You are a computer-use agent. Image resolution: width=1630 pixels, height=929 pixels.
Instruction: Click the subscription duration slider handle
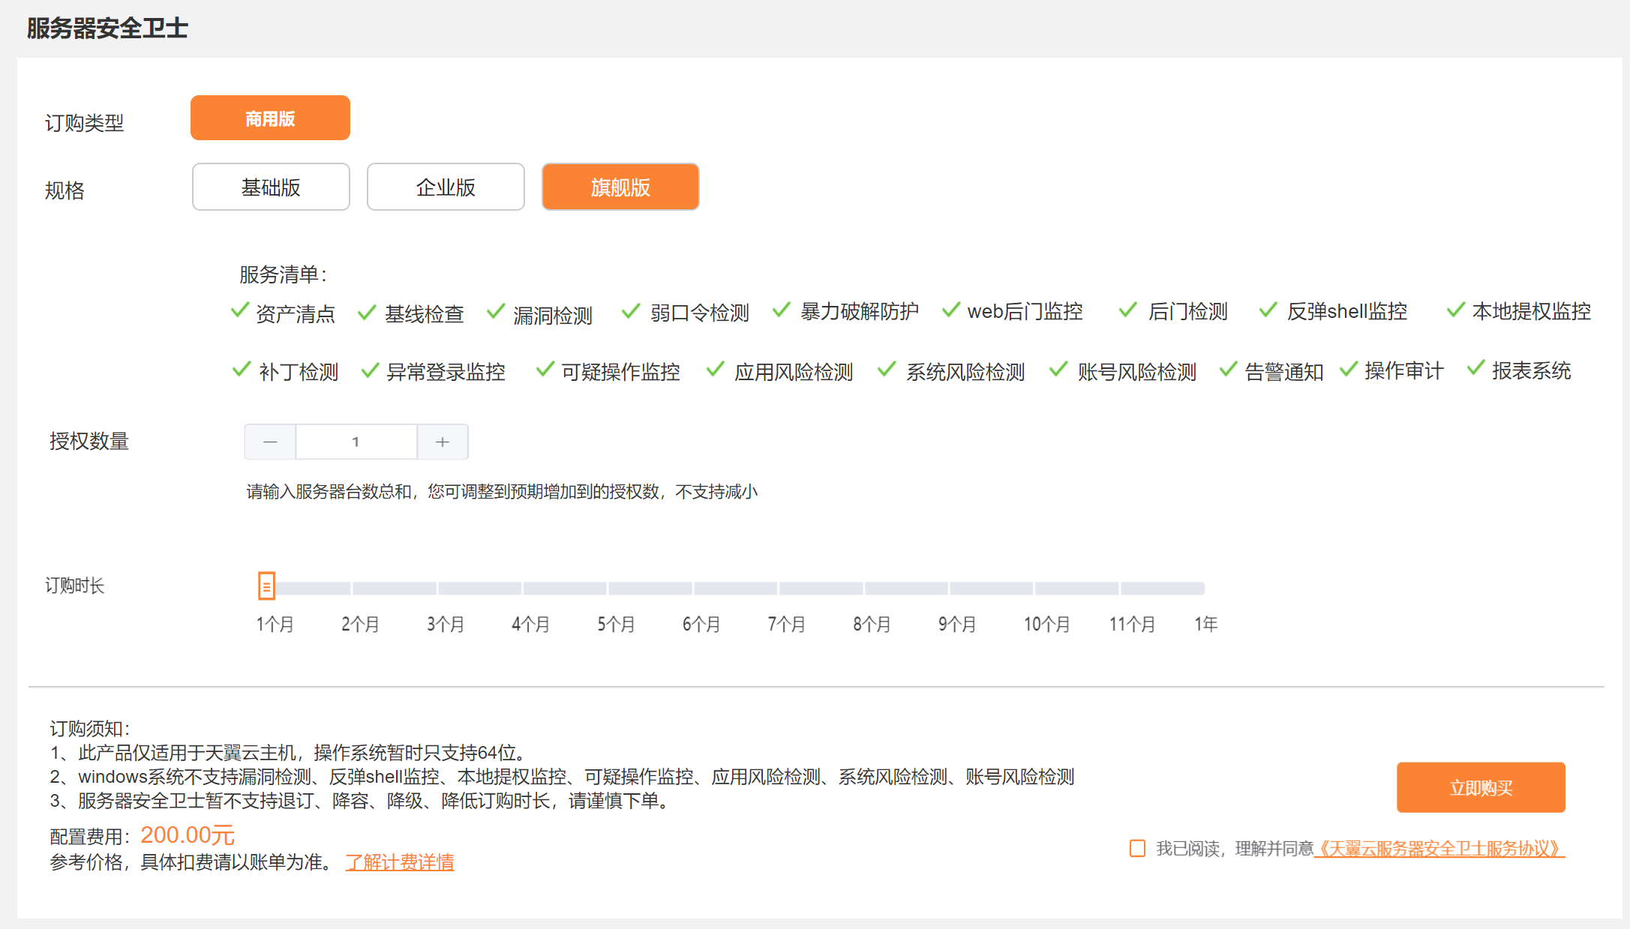click(266, 586)
